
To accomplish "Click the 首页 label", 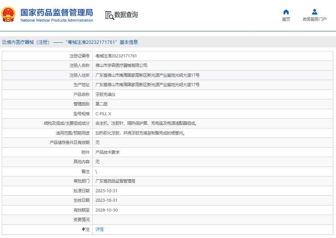I will [286, 19].
